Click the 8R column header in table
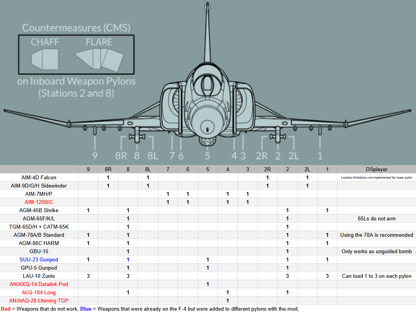The image size is (416, 313). pos(108,169)
